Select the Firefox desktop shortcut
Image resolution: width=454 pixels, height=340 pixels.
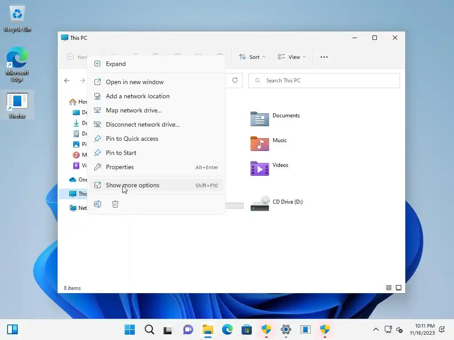[17, 105]
